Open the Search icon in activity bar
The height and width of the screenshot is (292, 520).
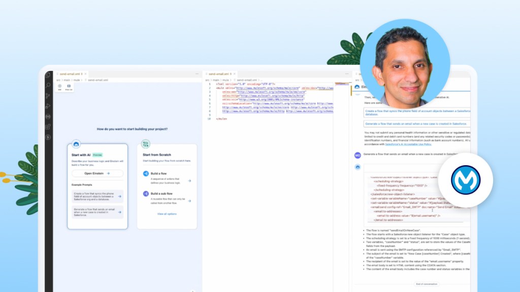point(48,85)
